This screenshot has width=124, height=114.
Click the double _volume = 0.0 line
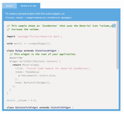[x=21, y=100]
